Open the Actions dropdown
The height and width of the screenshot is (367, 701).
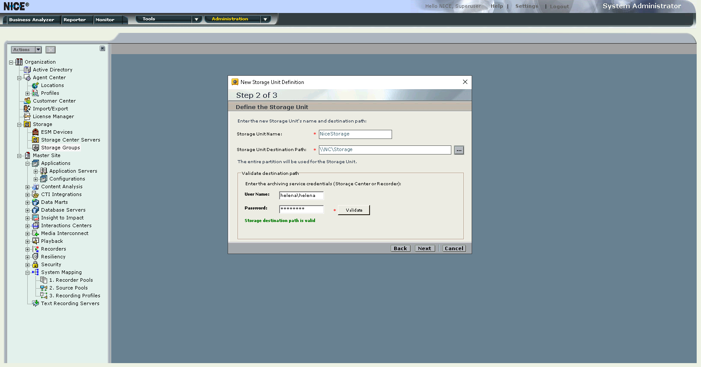(38, 50)
